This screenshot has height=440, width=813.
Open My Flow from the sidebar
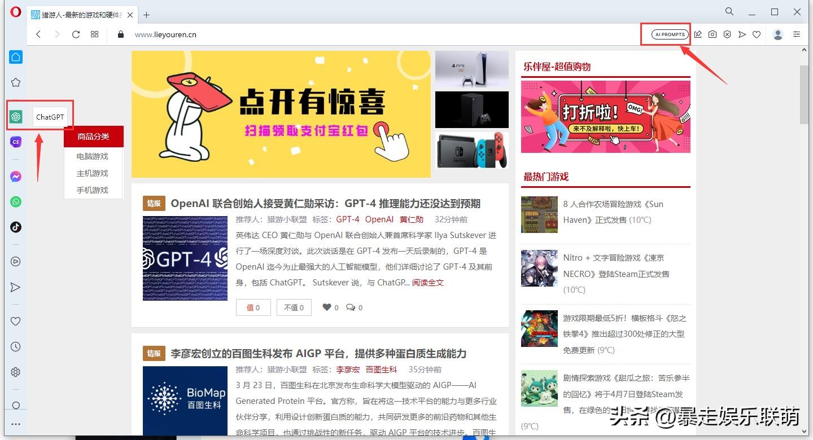[15, 287]
